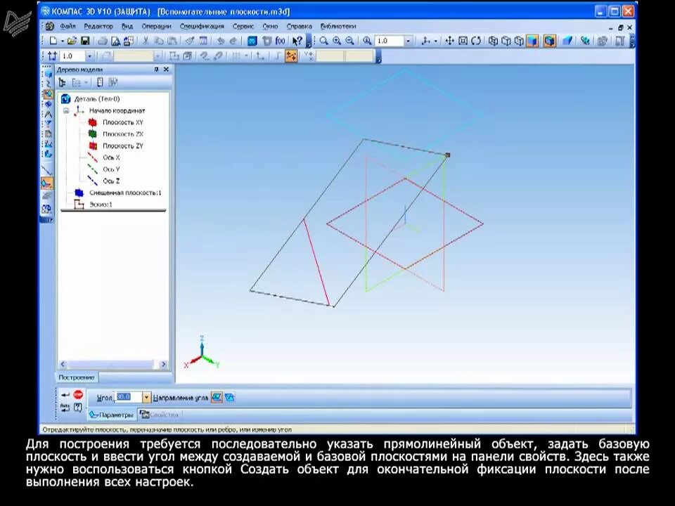Create a new document with the New icon
This screenshot has width=675, height=506.
click(x=53, y=41)
